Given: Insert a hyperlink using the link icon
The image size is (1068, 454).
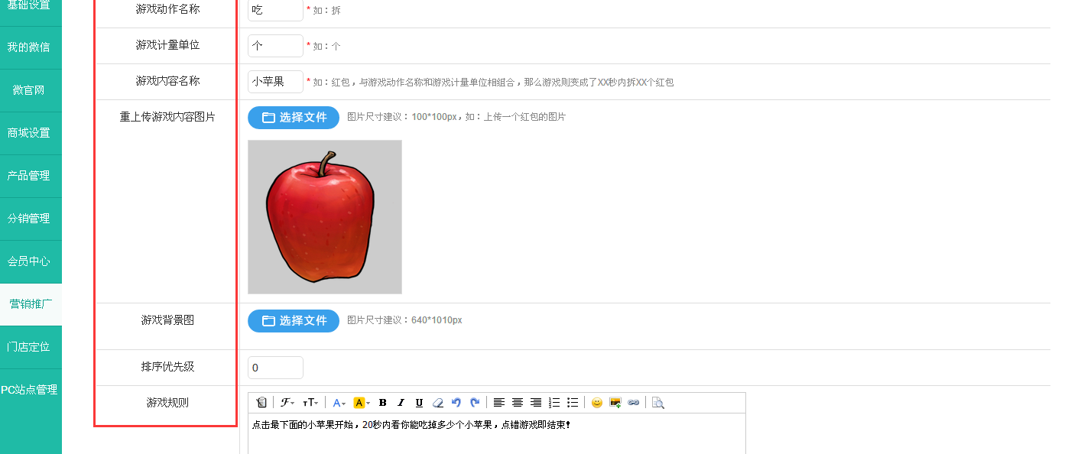Looking at the screenshot, I should [634, 403].
